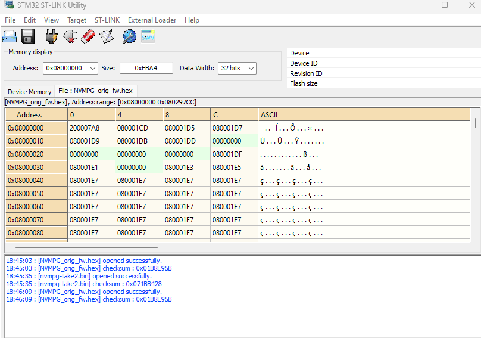Select cell value 080001DD
The image size is (481, 338).
(x=186, y=141)
